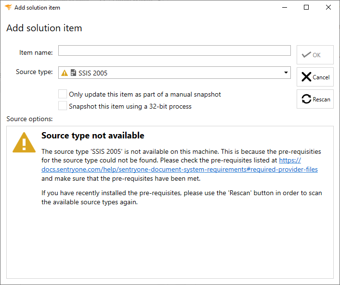Viewport: 340px width, 285px height.
Task: Click the SentryOne logo in title bar
Action: click(8, 7)
